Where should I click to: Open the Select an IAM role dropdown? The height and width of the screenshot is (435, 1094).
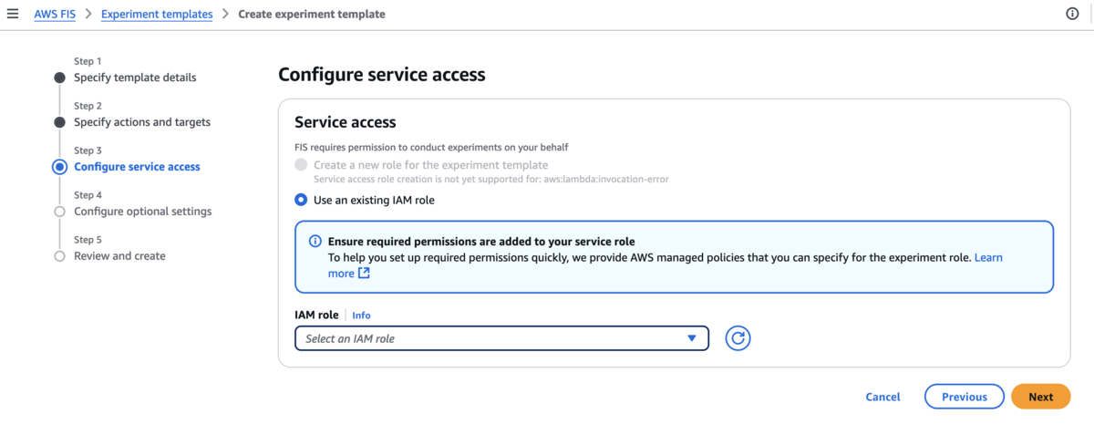(501, 338)
